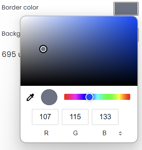Click the saturation picker handle circle
This screenshot has width=142, height=150.
[43, 49]
